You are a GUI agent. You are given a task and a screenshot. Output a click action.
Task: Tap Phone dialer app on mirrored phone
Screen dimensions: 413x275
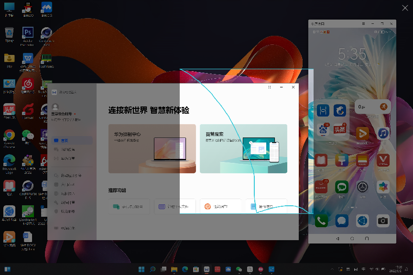click(321, 221)
